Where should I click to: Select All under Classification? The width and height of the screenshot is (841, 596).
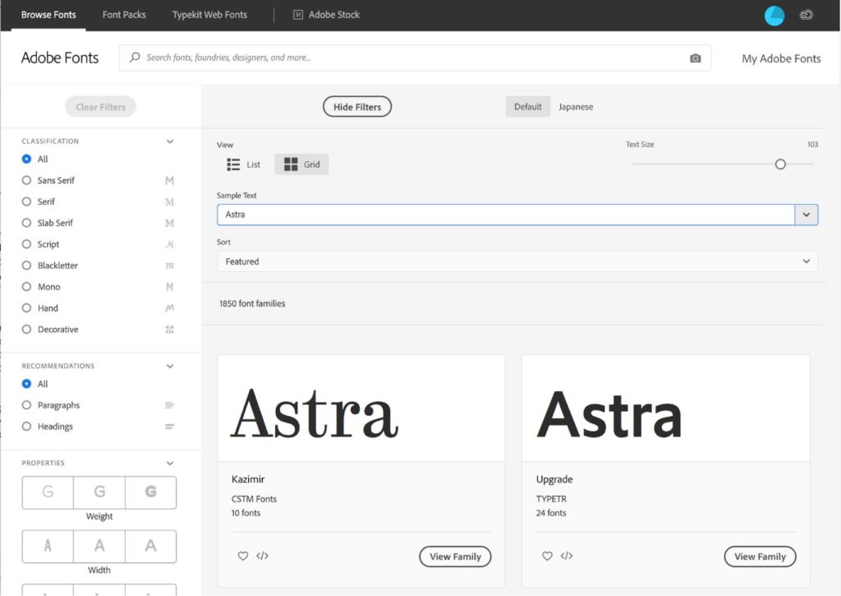coord(26,159)
